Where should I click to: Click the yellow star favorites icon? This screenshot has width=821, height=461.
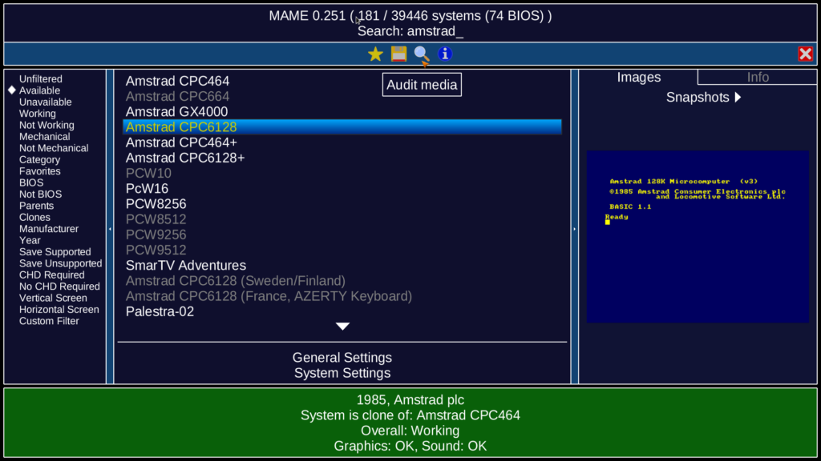point(375,54)
